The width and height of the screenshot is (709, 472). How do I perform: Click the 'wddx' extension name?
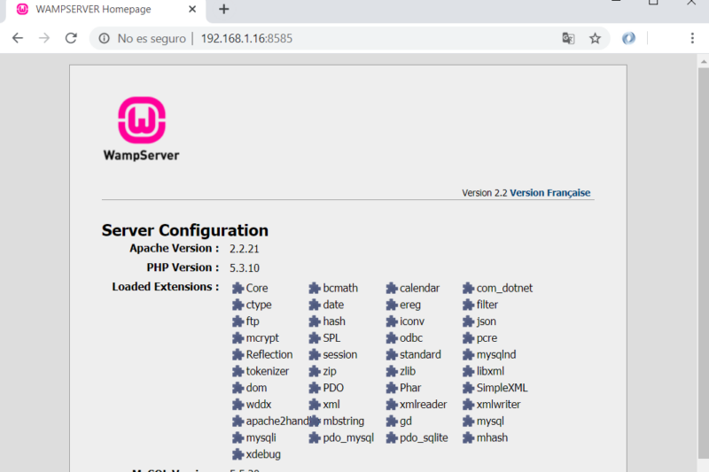coord(259,405)
